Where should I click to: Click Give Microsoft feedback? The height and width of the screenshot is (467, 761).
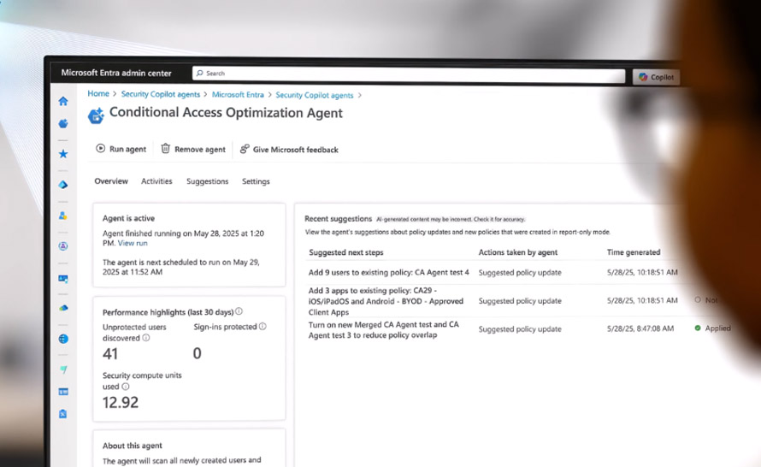[289, 150]
